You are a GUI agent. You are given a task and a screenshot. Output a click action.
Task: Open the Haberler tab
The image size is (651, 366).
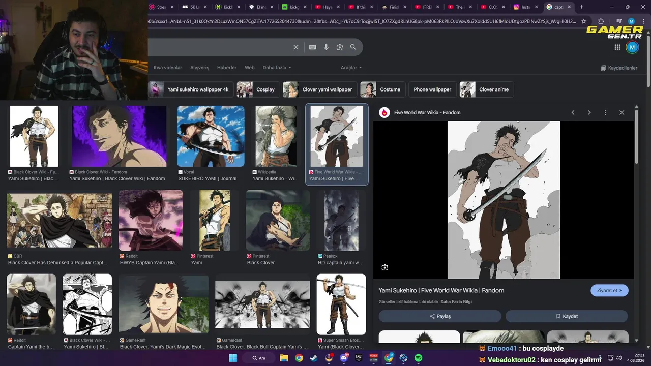tap(227, 68)
